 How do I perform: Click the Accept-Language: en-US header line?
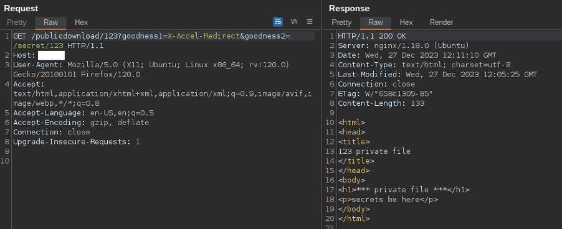tap(83, 113)
